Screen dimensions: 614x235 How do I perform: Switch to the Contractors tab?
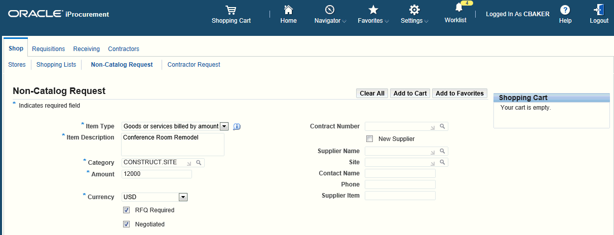pyautogui.click(x=124, y=49)
